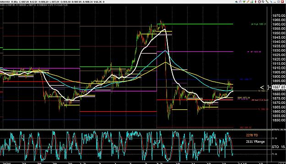
Task: Select the dark ruler drawing tool
Action: click(x=267, y=2)
